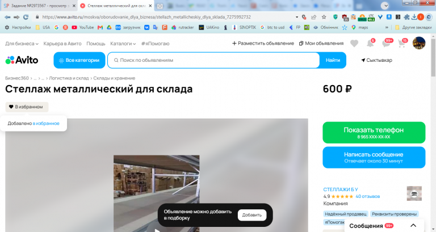Show more bookmarks with the chevron
436x232 pixels.
click(x=387, y=27)
